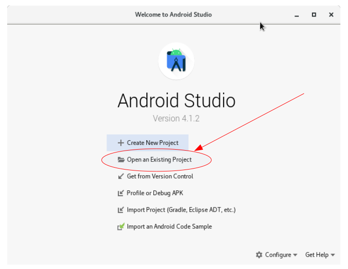Screen dimensions: 348x269
Task: Open the Configure dropdown menu
Action: point(277,255)
